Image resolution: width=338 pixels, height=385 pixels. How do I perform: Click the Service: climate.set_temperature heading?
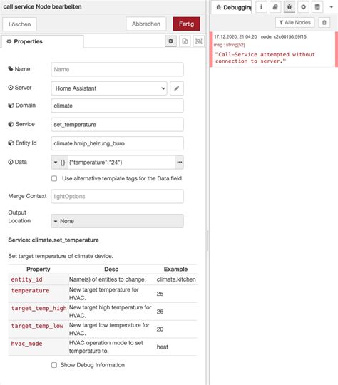coord(53,240)
